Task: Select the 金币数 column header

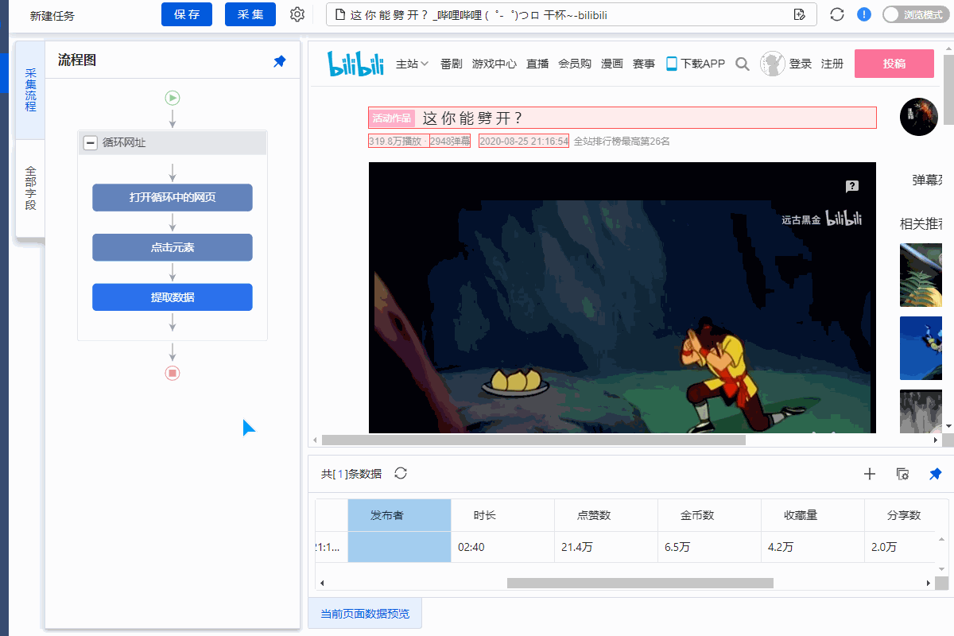Action: click(709, 515)
